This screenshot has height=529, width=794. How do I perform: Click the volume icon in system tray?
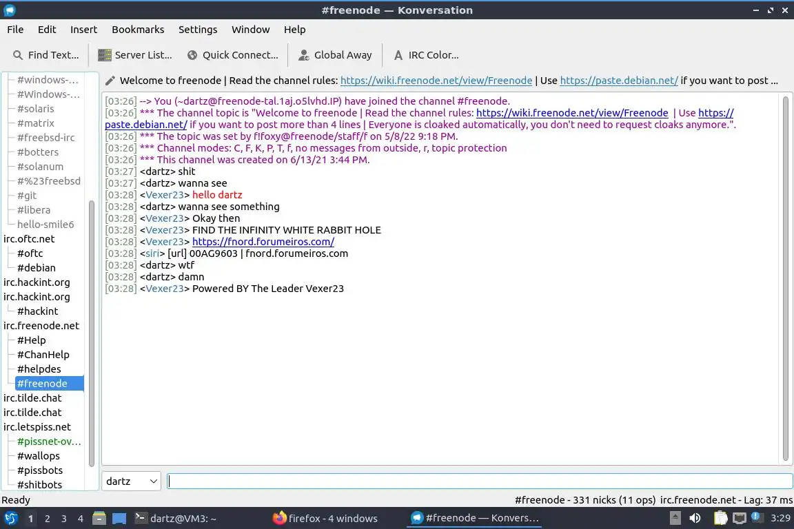695,519
